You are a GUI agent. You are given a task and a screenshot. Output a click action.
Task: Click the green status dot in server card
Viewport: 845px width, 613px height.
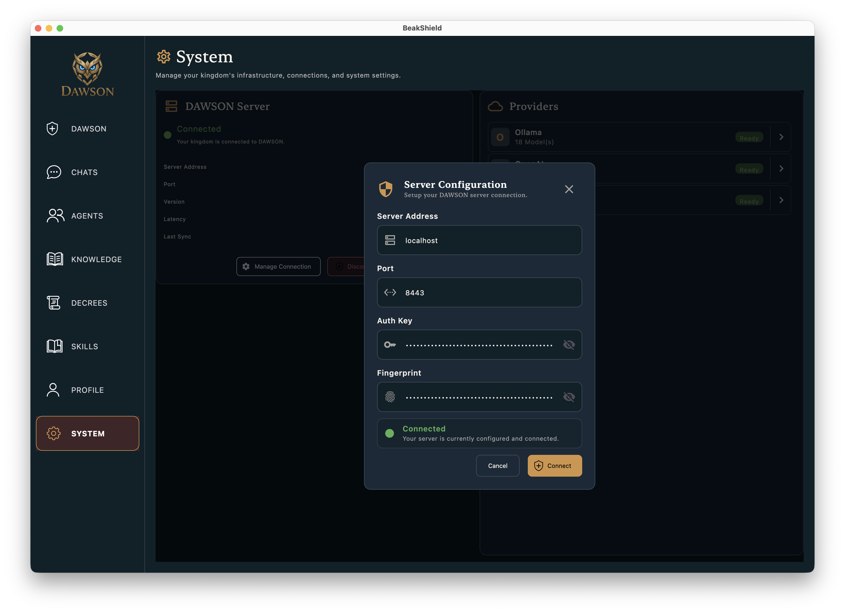tap(168, 135)
